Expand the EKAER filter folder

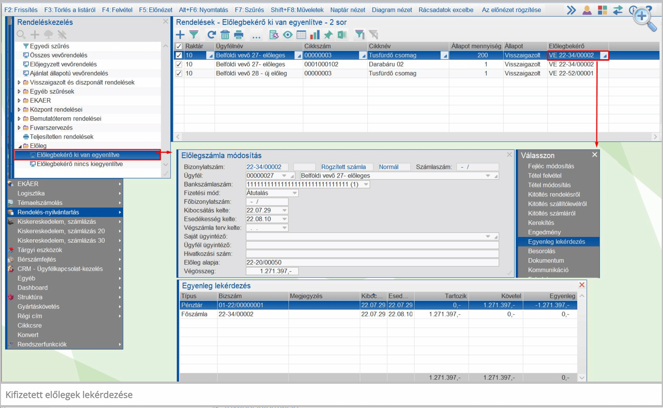coord(19,100)
